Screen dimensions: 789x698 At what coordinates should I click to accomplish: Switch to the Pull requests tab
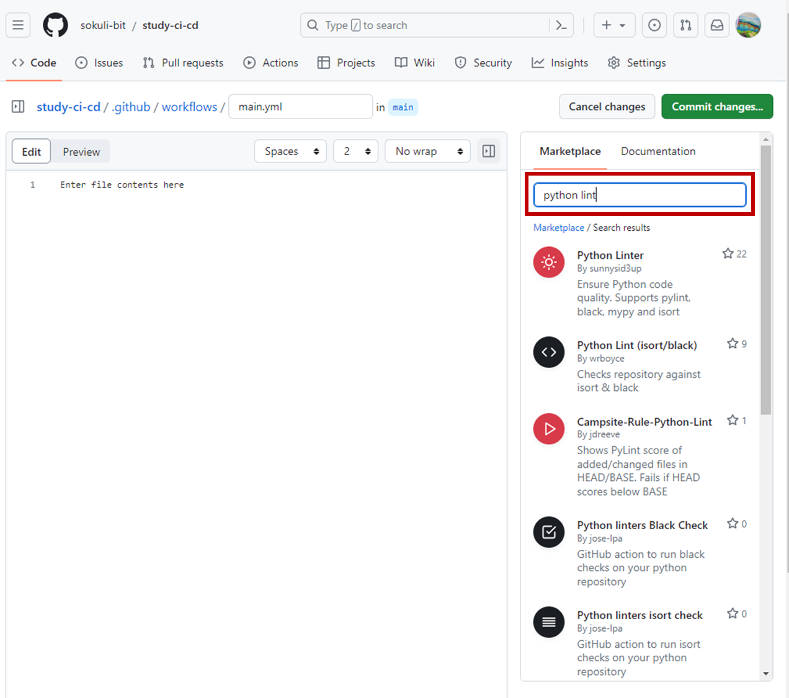pyautogui.click(x=183, y=63)
